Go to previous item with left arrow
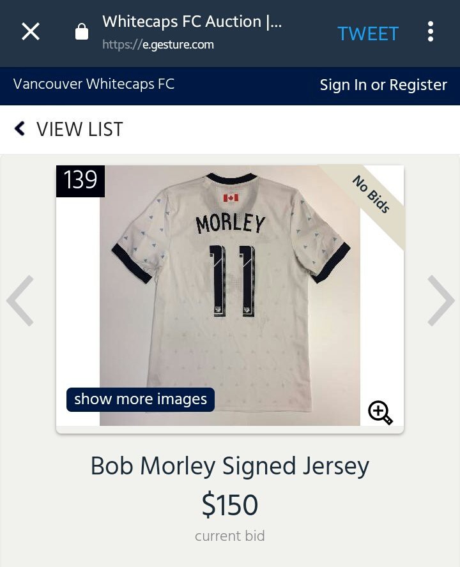 (x=20, y=301)
